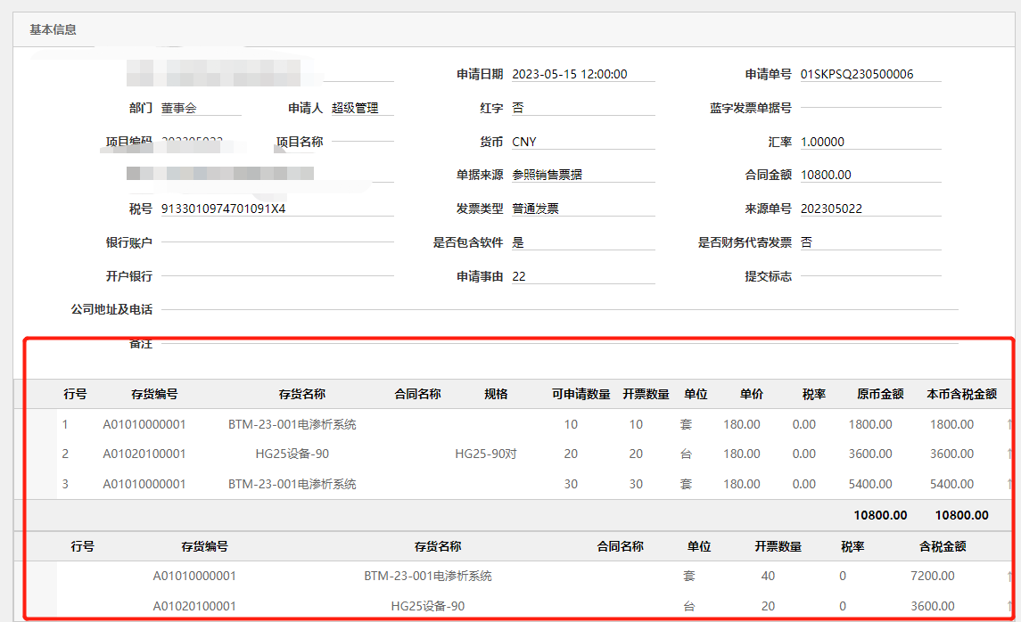Click the 基本信息 section header
1021x622 pixels.
point(53,30)
